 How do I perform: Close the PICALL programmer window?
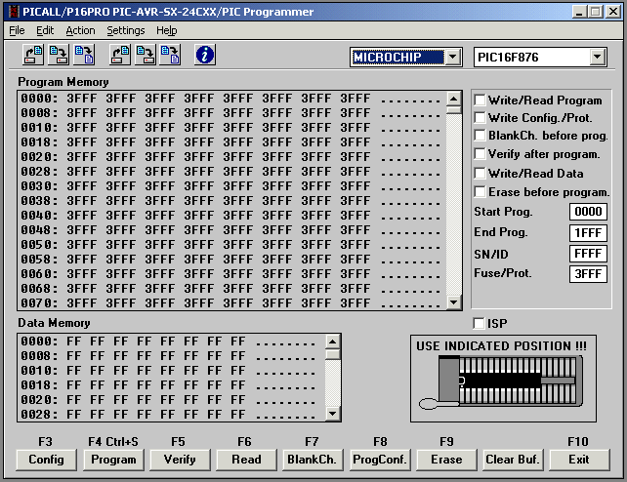point(613,12)
